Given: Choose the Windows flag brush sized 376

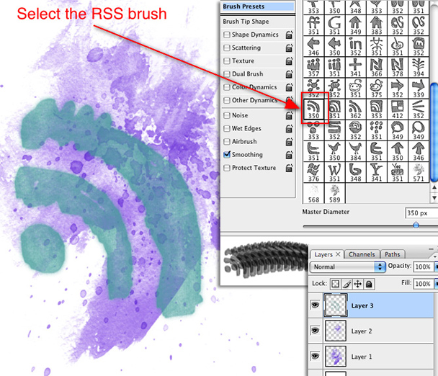Looking at the screenshot, I should point(313,172).
